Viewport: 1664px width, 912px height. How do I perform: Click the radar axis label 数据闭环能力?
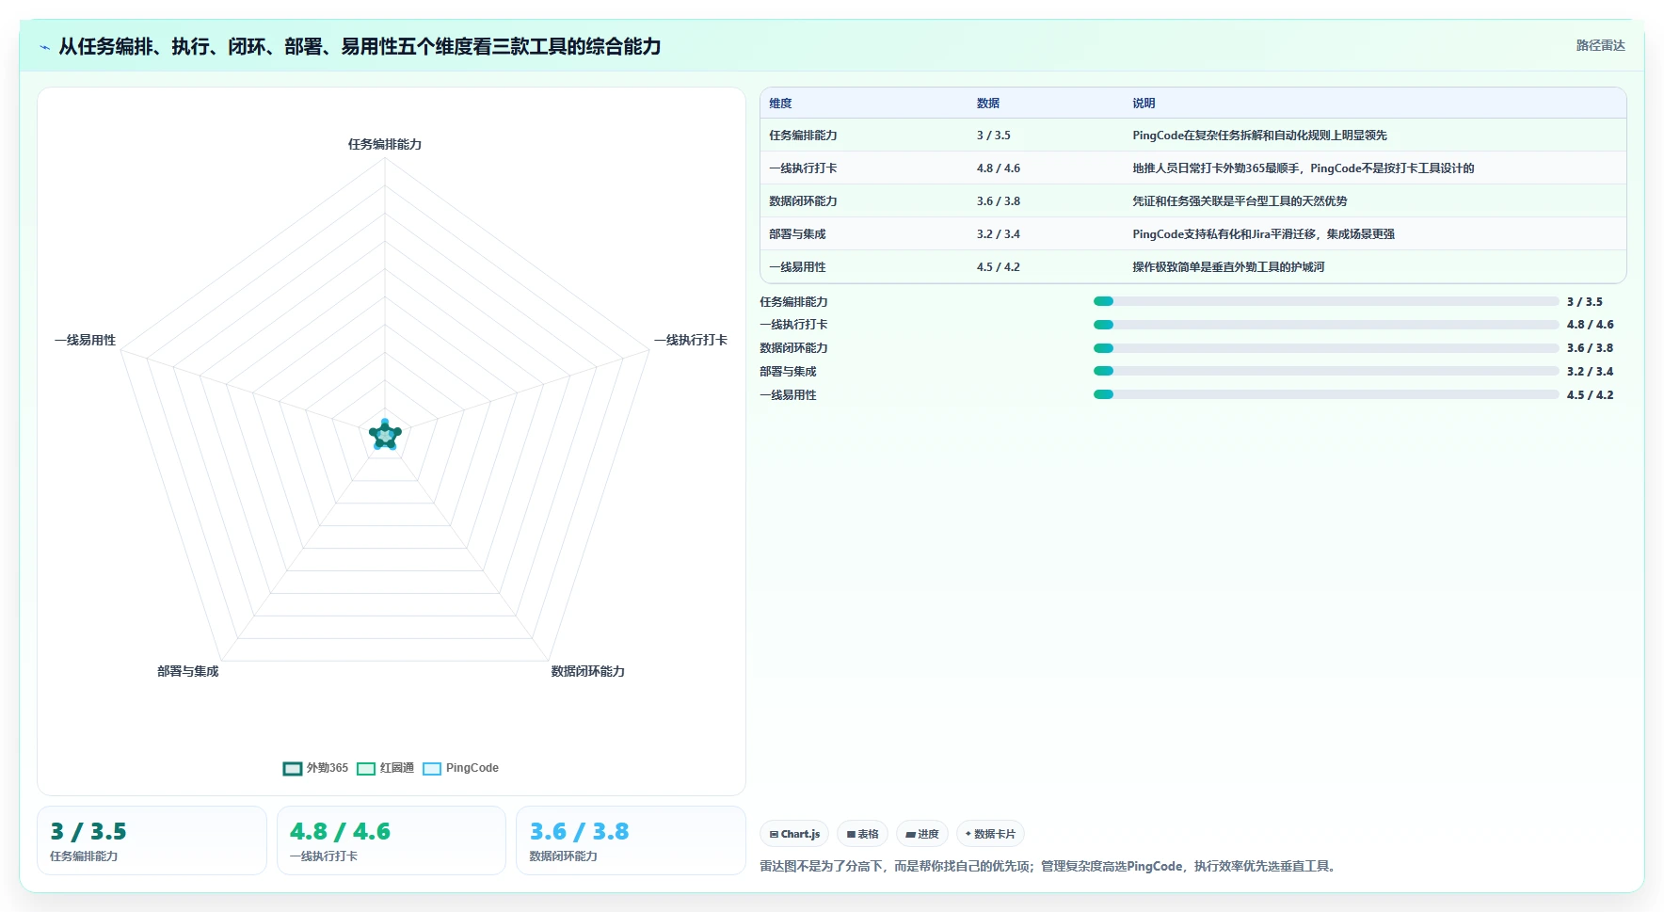tap(588, 671)
